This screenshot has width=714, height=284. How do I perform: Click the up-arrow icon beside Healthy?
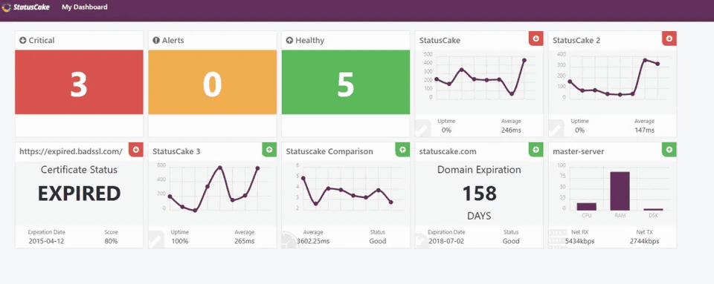pyautogui.click(x=289, y=40)
